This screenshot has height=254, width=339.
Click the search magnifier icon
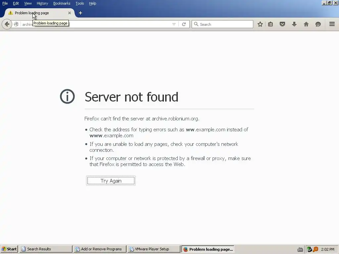tap(196, 24)
